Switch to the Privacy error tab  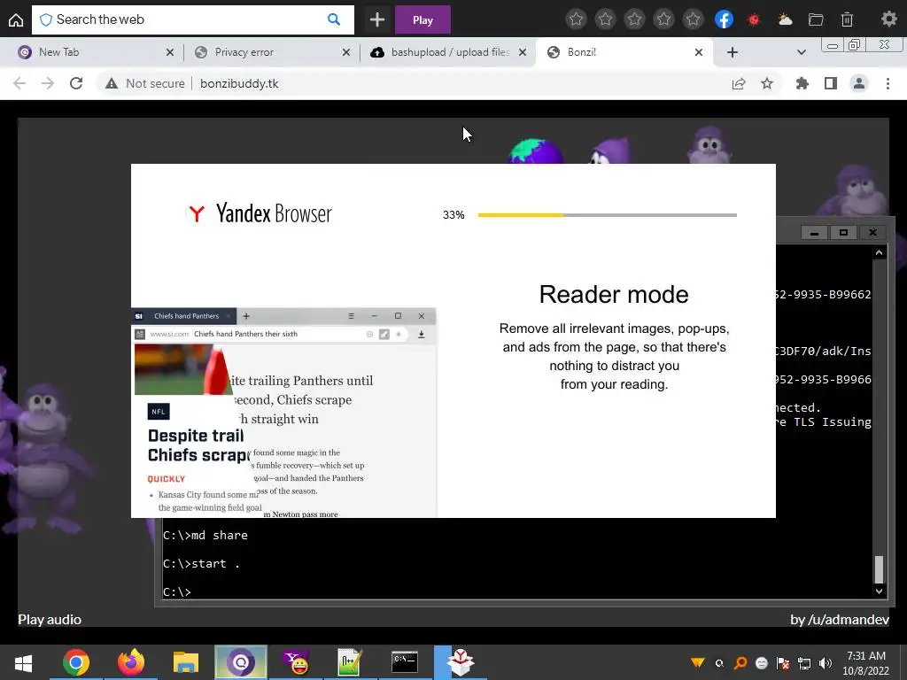(x=272, y=52)
